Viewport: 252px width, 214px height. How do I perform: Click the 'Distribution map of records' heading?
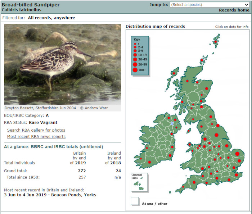pyautogui.click(x=156, y=26)
